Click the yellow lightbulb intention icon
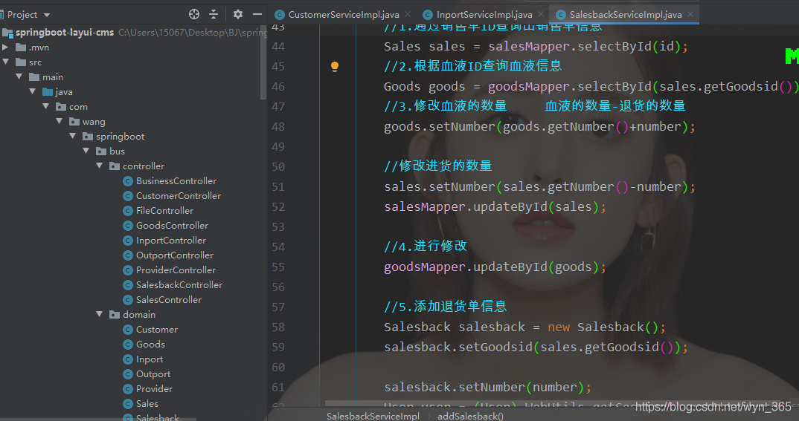 pyautogui.click(x=335, y=66)
